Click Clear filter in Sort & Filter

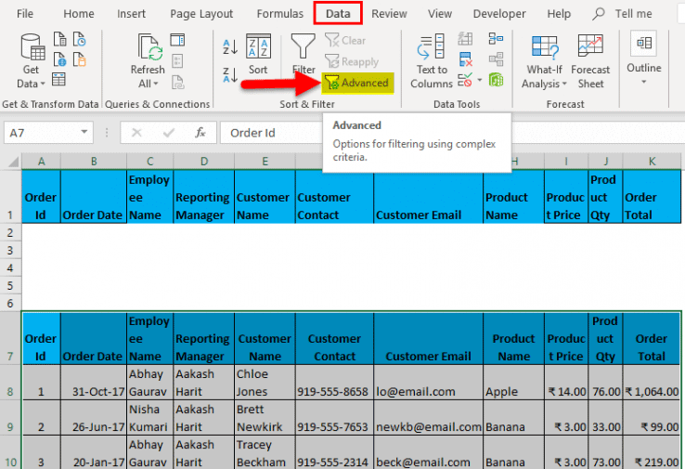[345, 41]
